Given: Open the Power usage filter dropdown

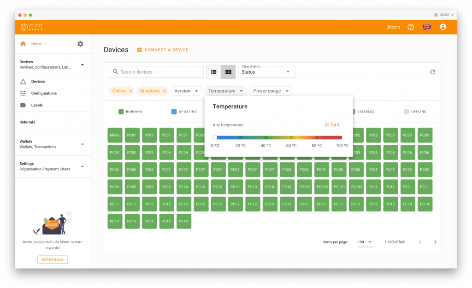Looking at the screenshot, I should (271, 91).
